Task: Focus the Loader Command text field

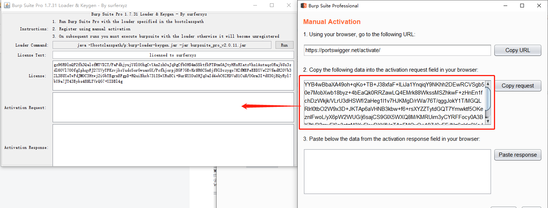Action: click(162, 45)
